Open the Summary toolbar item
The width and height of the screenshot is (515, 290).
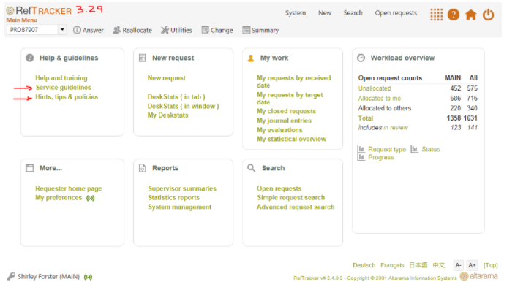(x=260, y=30)
